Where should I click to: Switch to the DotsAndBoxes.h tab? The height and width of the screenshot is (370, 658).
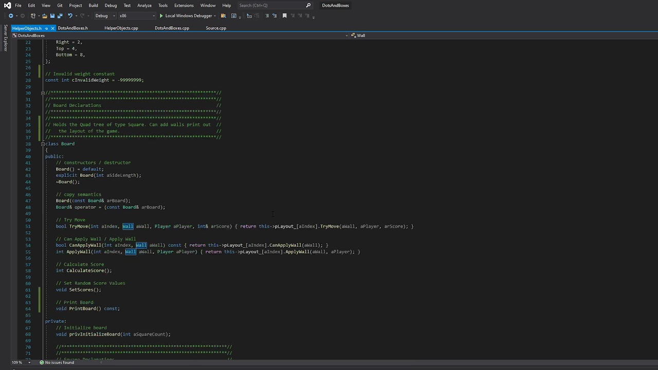pyautogui.click(x=72, y=28)
